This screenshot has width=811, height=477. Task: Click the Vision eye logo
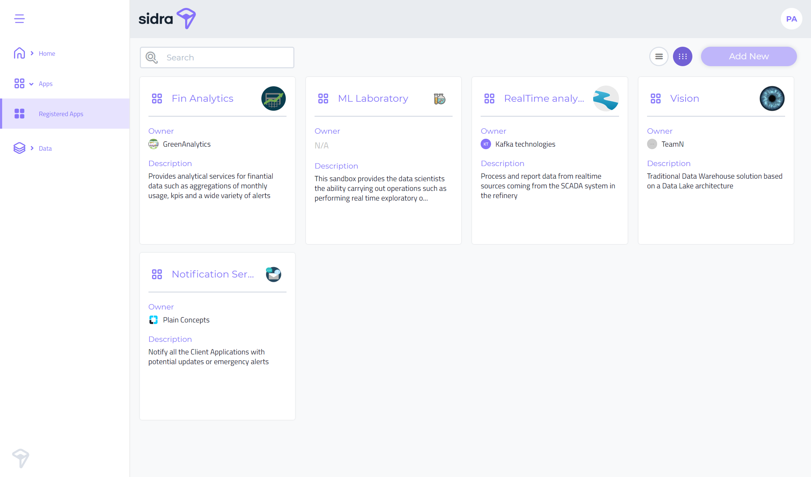tap(772, 98)
